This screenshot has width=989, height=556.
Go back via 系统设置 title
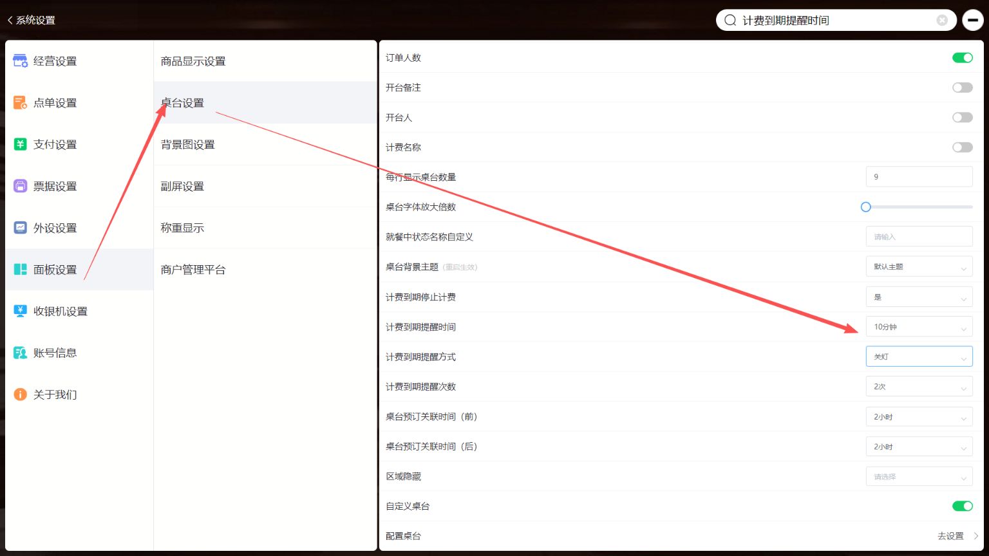[x=36, y=21]
